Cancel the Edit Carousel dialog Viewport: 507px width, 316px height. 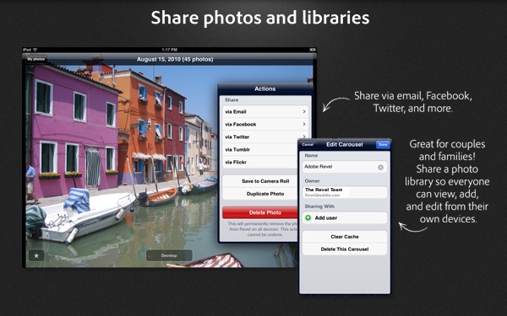coord(308,144)
